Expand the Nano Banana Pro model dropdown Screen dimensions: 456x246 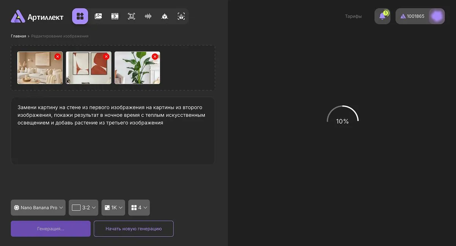click(38, 208)
